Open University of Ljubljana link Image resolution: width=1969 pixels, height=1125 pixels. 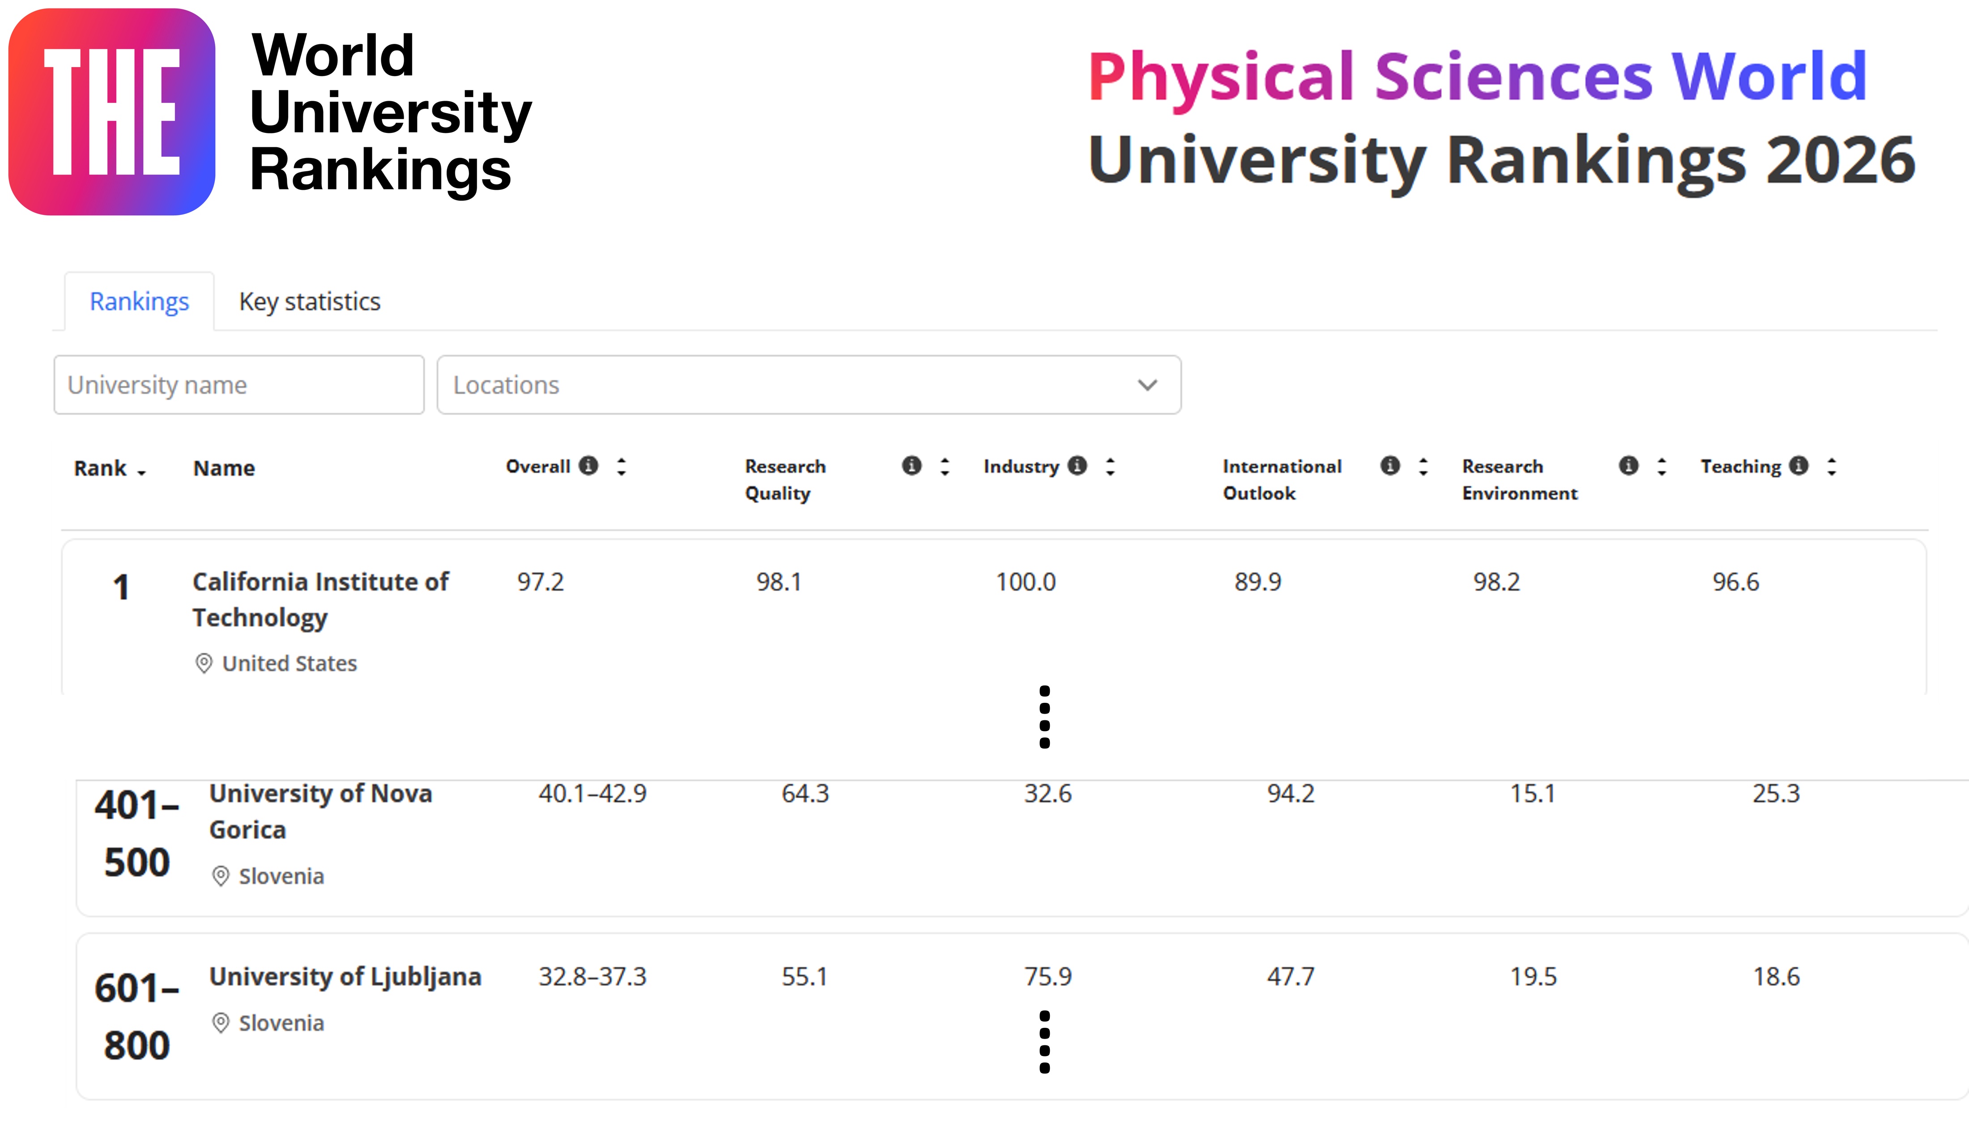click(x=345, y=977)
